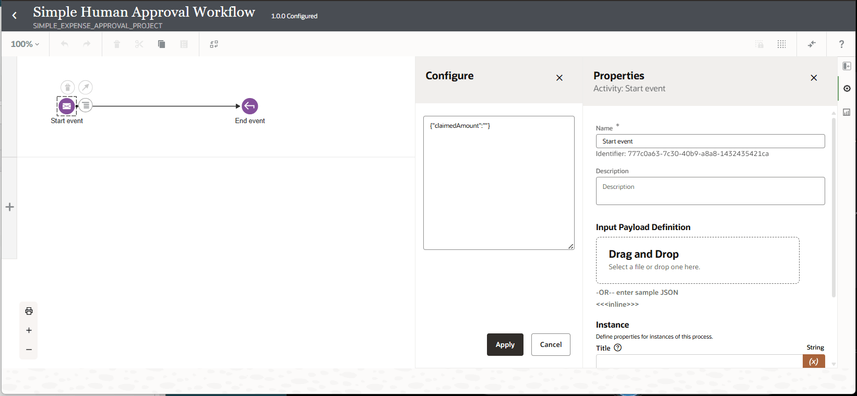Open the activity list icon beside Start event
Image resolution: width=857 pixels, height=396 pixels.
[86, 105]
